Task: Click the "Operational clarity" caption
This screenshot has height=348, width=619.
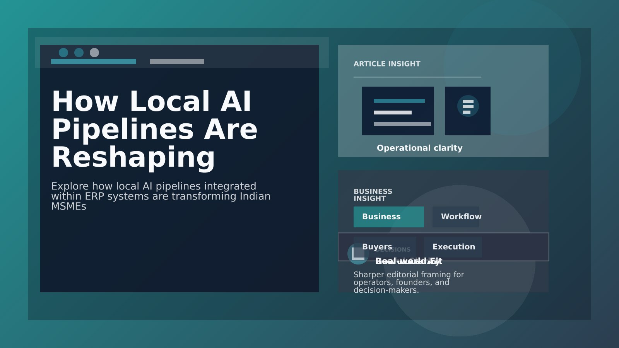Action: [420, 148]
